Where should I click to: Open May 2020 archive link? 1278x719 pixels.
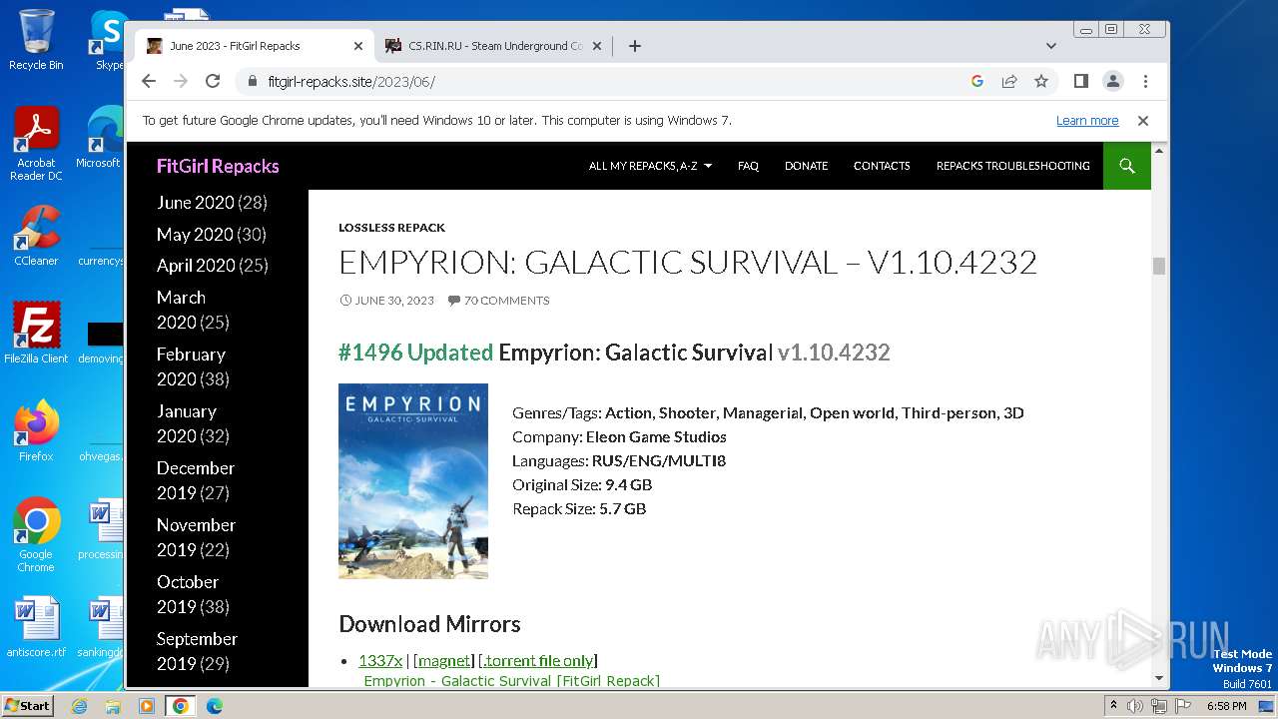click(x=195, y=235)
